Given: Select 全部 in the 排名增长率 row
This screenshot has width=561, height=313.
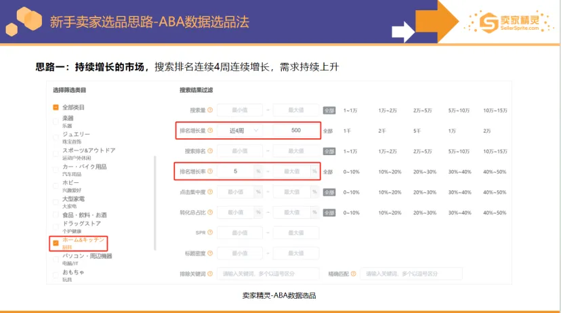Looking at the screenshot, I should point(328,171).
